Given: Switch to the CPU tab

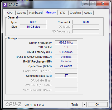Looking at the screenshot, I should (10, 13).
